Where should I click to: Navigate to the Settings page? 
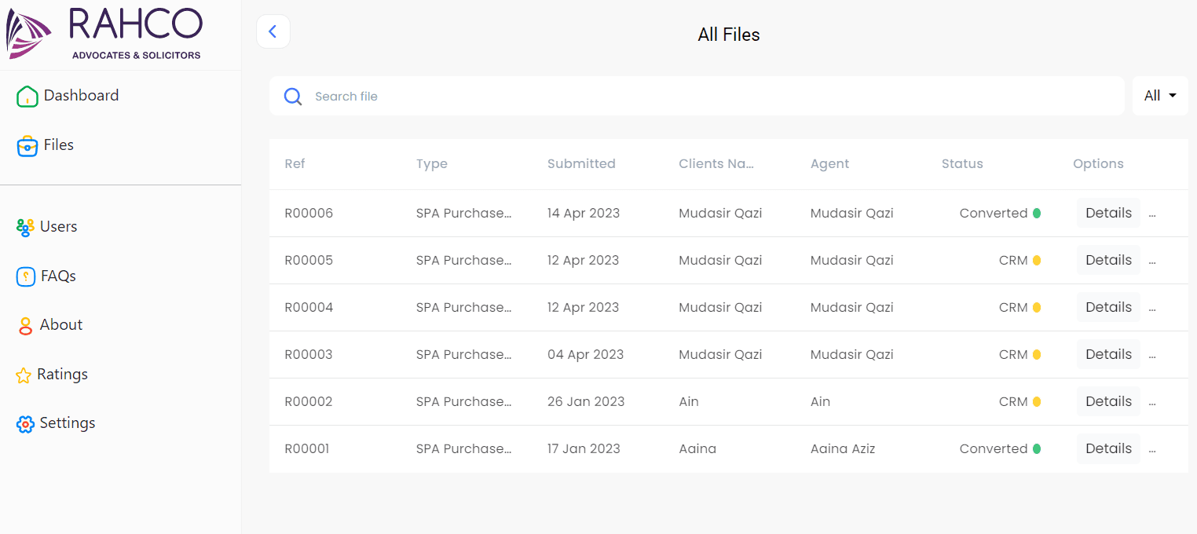tap(67, 423)
